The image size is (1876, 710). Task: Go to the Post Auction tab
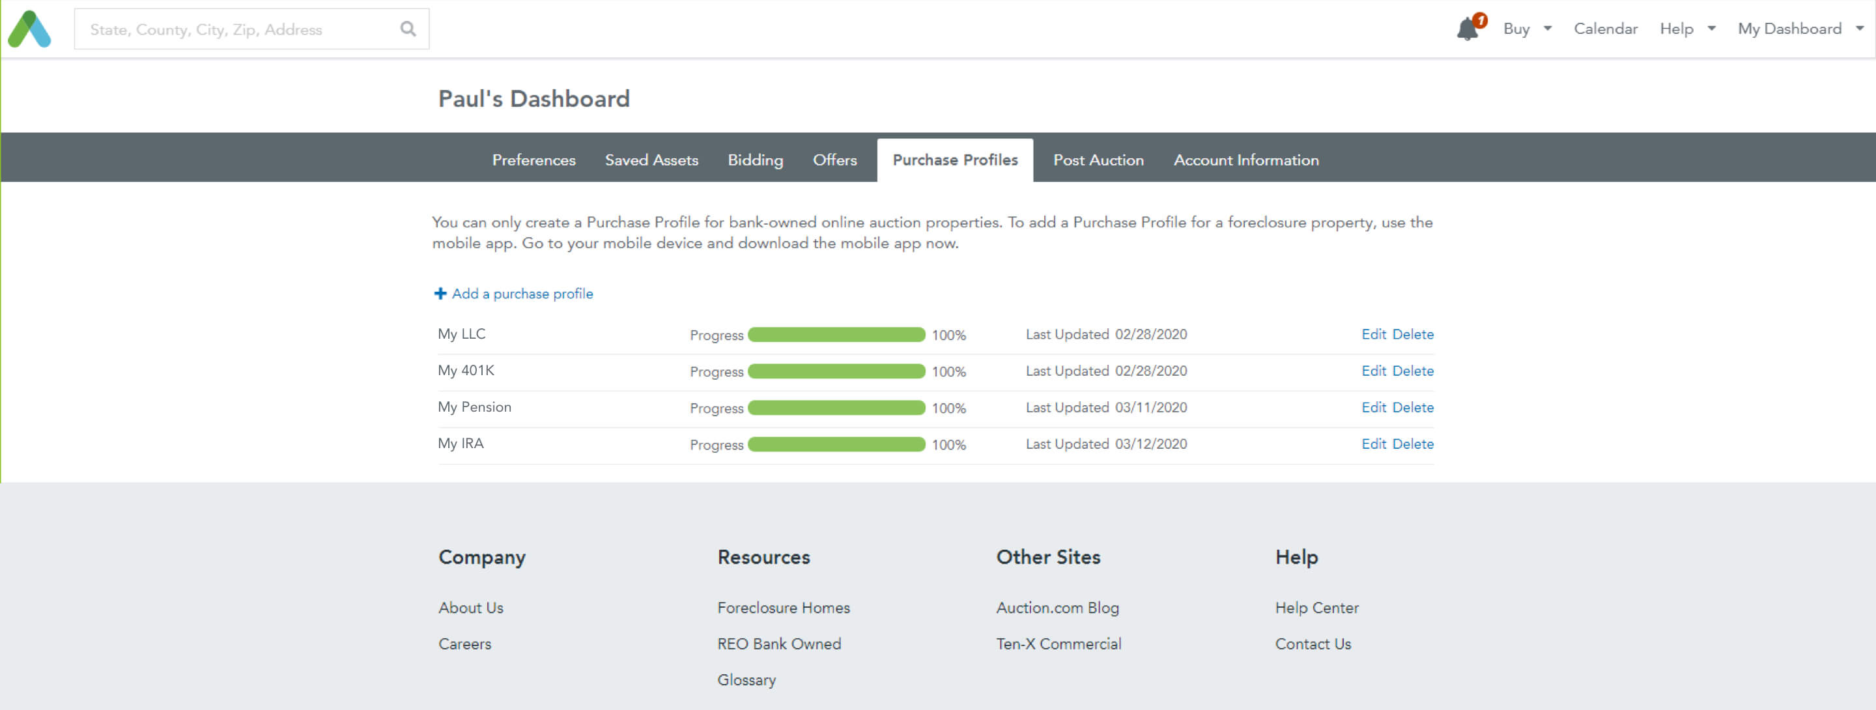(x=1098, y=160)
